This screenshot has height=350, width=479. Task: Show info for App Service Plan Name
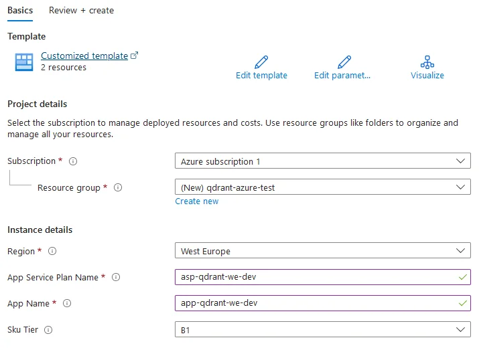coord(116,277)
